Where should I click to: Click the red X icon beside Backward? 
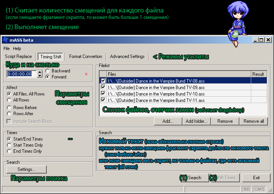[86, 74]
